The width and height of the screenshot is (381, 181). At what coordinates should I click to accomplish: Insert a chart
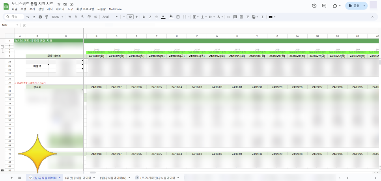241,17
